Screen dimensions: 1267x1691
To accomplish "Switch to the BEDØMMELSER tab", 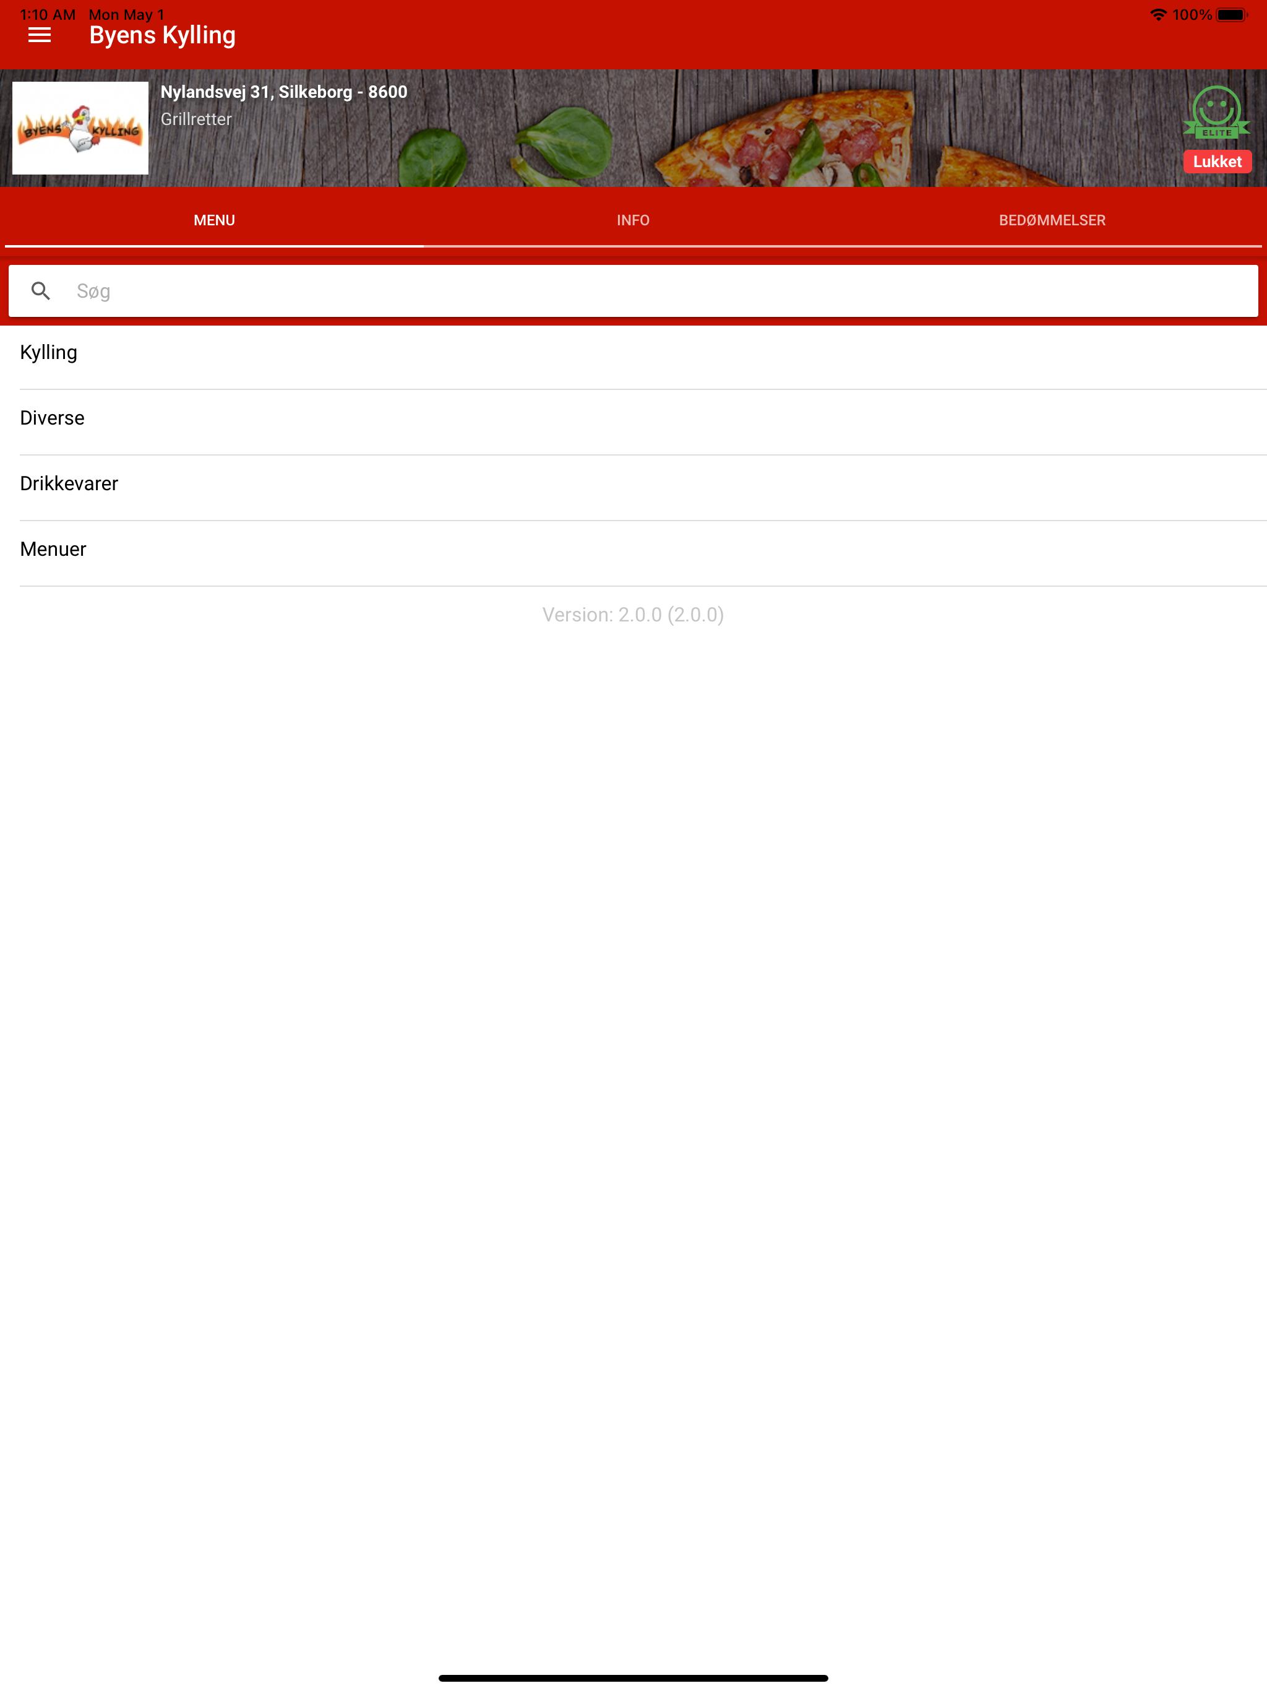I will point(1052,220).
